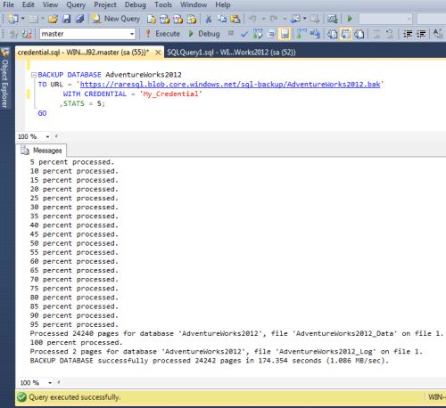Viewport: 446px width, 408px height.
Task: Toggle Include Client Statistics
Action: point(315,34)
